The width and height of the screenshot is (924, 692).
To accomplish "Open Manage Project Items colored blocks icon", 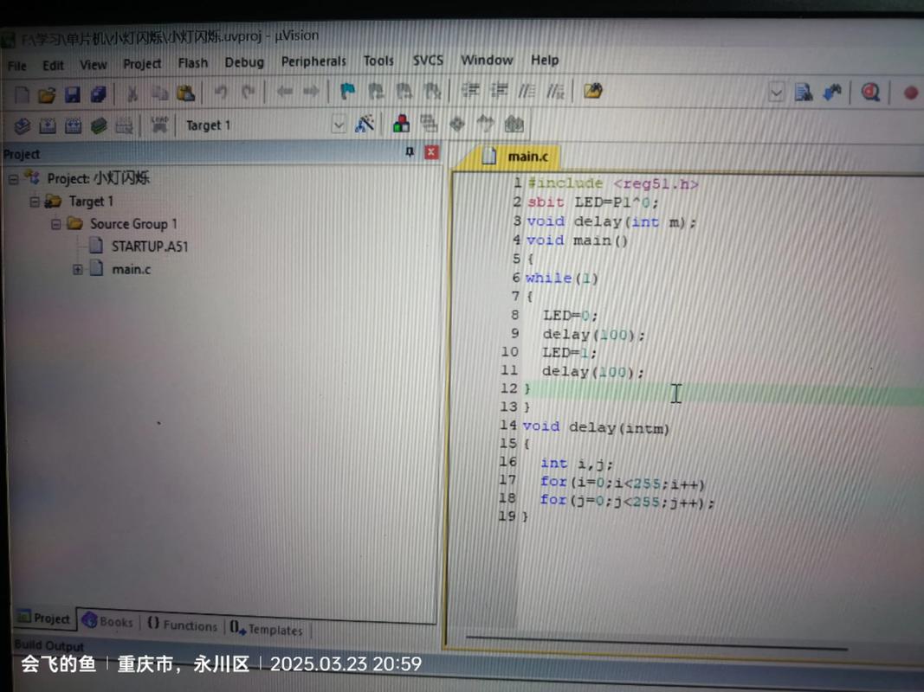I will coord(401,125).
